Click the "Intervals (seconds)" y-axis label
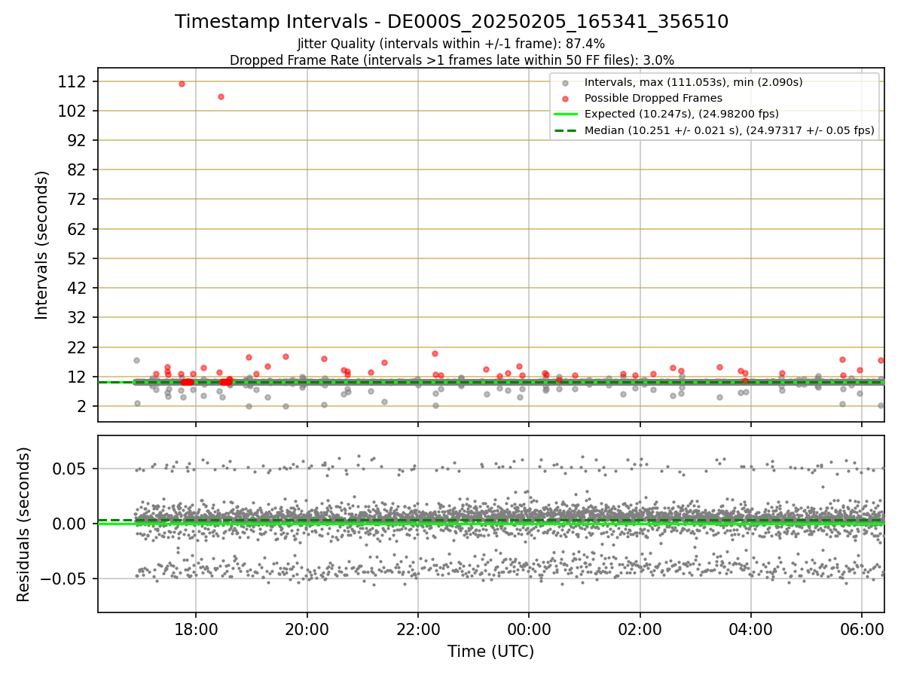The height and width of the screenshot is (678, 904). pyautogui.click(x=42, y=245)
